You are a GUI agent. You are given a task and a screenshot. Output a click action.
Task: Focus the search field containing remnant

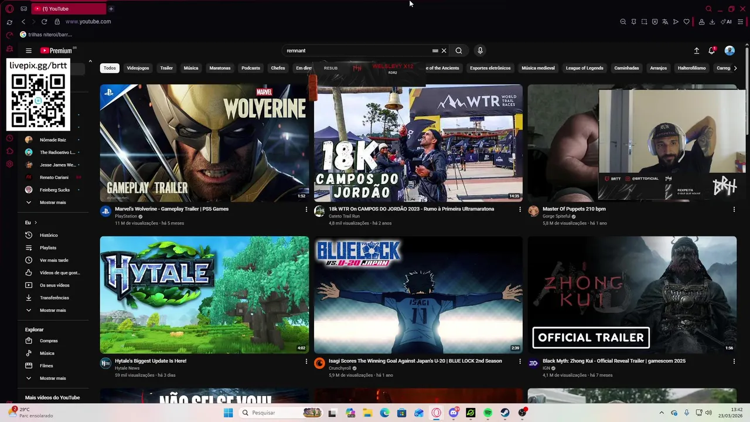tap(357, 51)
